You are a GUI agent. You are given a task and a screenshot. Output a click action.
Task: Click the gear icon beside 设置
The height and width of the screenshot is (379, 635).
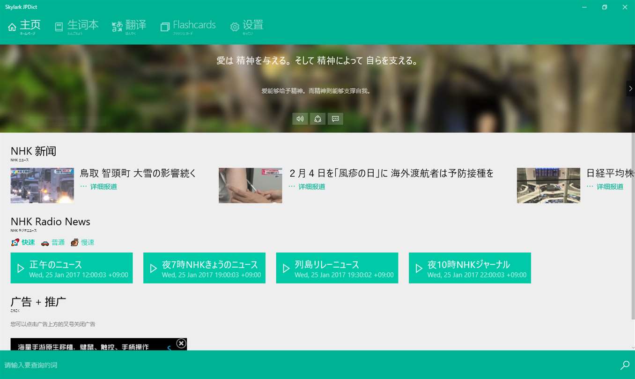pos(235,27)
